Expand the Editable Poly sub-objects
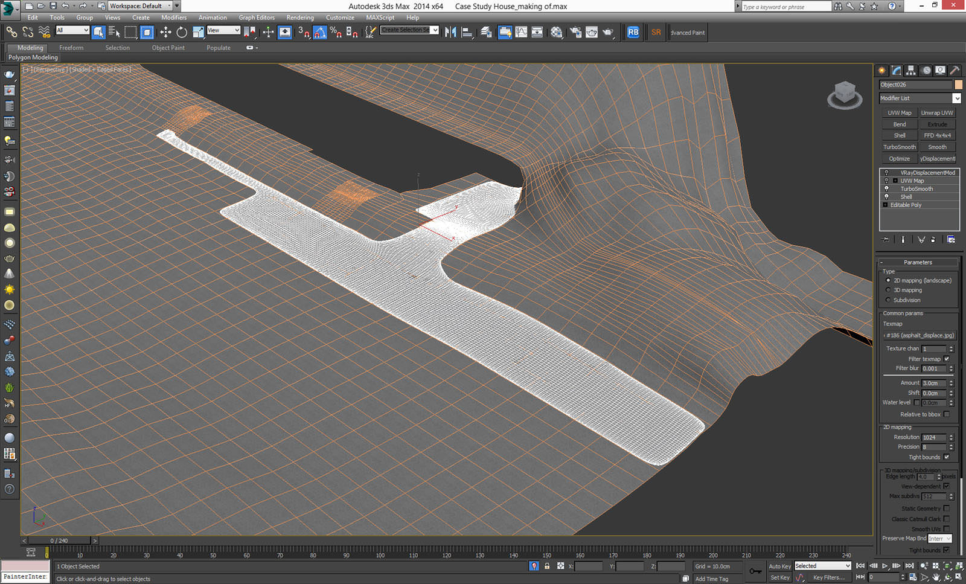The image size is (966, 584). (x=886, y=205)
